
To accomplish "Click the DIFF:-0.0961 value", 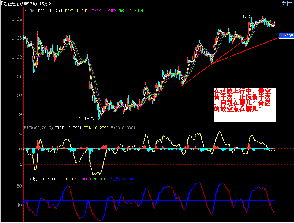I will click(x=68, y=128).
